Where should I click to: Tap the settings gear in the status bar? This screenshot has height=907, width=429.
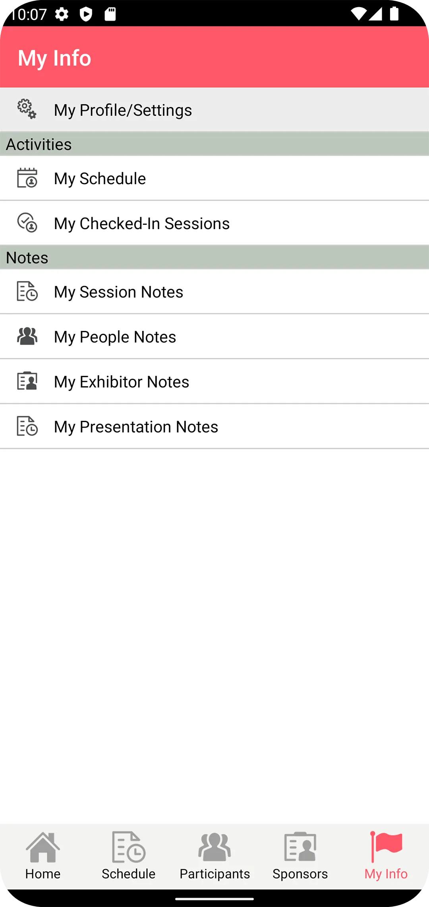pos(62,15)
